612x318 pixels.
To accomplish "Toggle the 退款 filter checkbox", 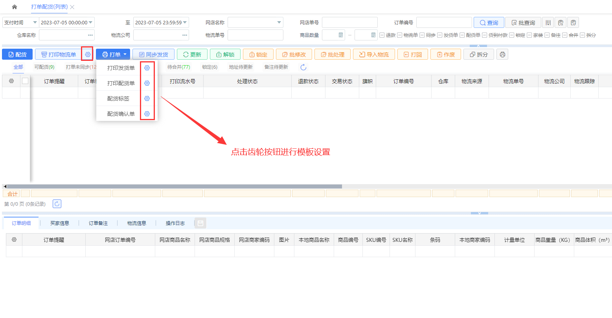I will 382,35.
